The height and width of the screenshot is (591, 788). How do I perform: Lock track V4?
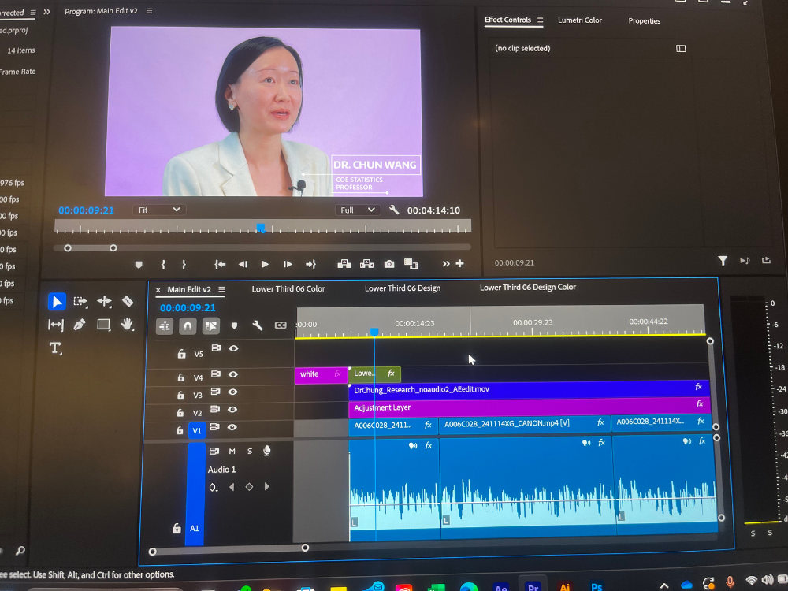coord(180,377)
